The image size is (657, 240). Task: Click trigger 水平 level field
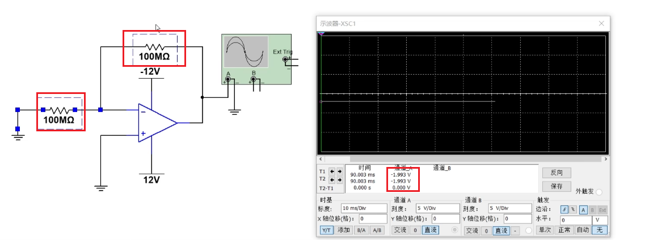click(575, 220)
